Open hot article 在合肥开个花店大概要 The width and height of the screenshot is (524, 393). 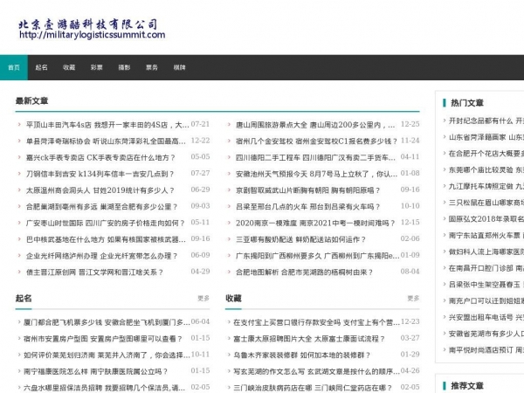pyautogui.click(x=486, y=154)
